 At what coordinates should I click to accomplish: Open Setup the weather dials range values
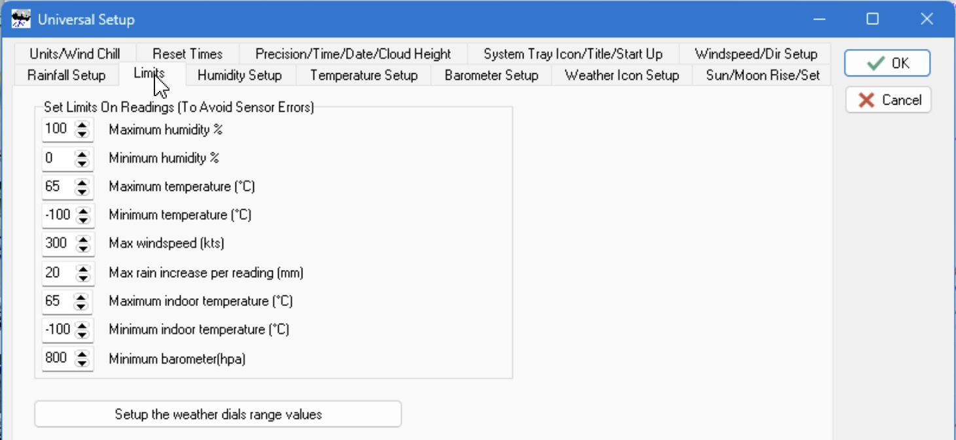218,414
